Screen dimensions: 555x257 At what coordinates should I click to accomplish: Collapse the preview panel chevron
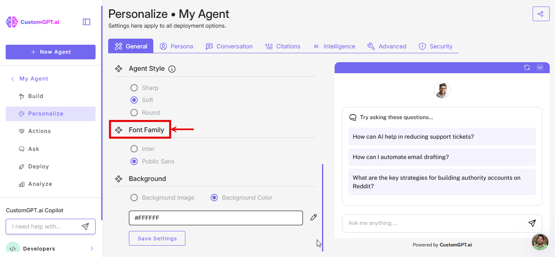(x=540, y=68)
